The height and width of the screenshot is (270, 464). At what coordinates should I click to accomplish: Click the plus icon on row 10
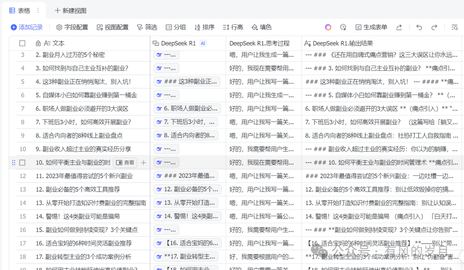pos(143,163)
